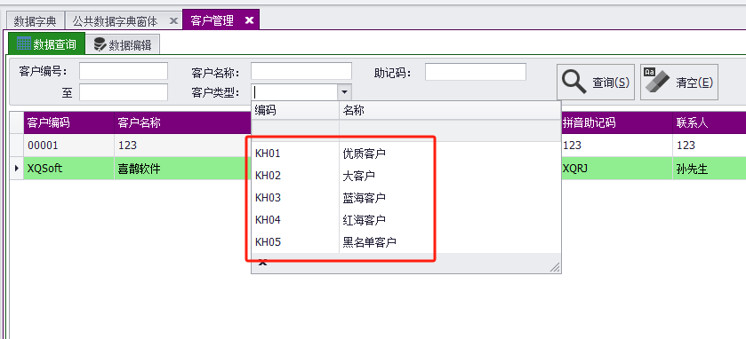Click the popup resize grip
Image resolution: width=746 pixels, height=339 pixels.
pos(555,267)
